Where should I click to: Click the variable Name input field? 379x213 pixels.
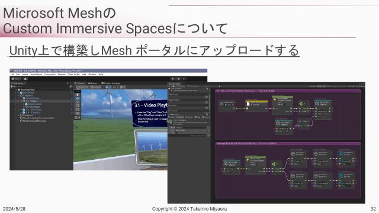point(191,128)
